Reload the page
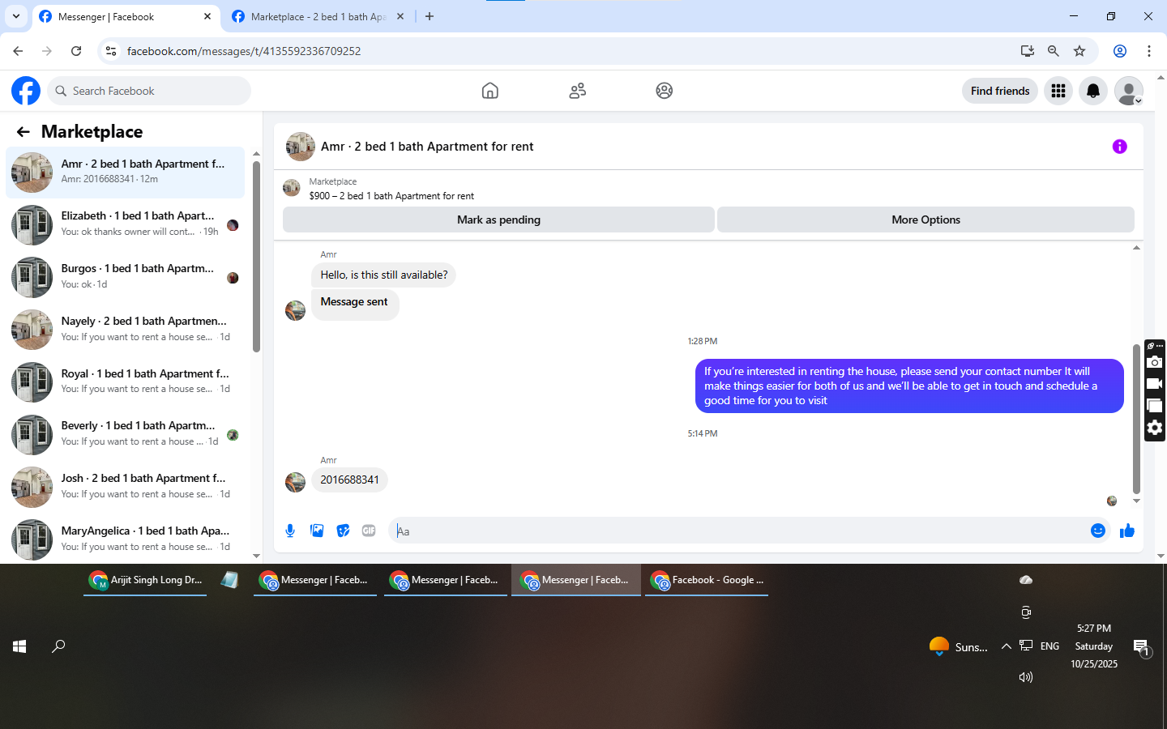Viewport: 1167px width, 729px height. (x=76, y=51)
